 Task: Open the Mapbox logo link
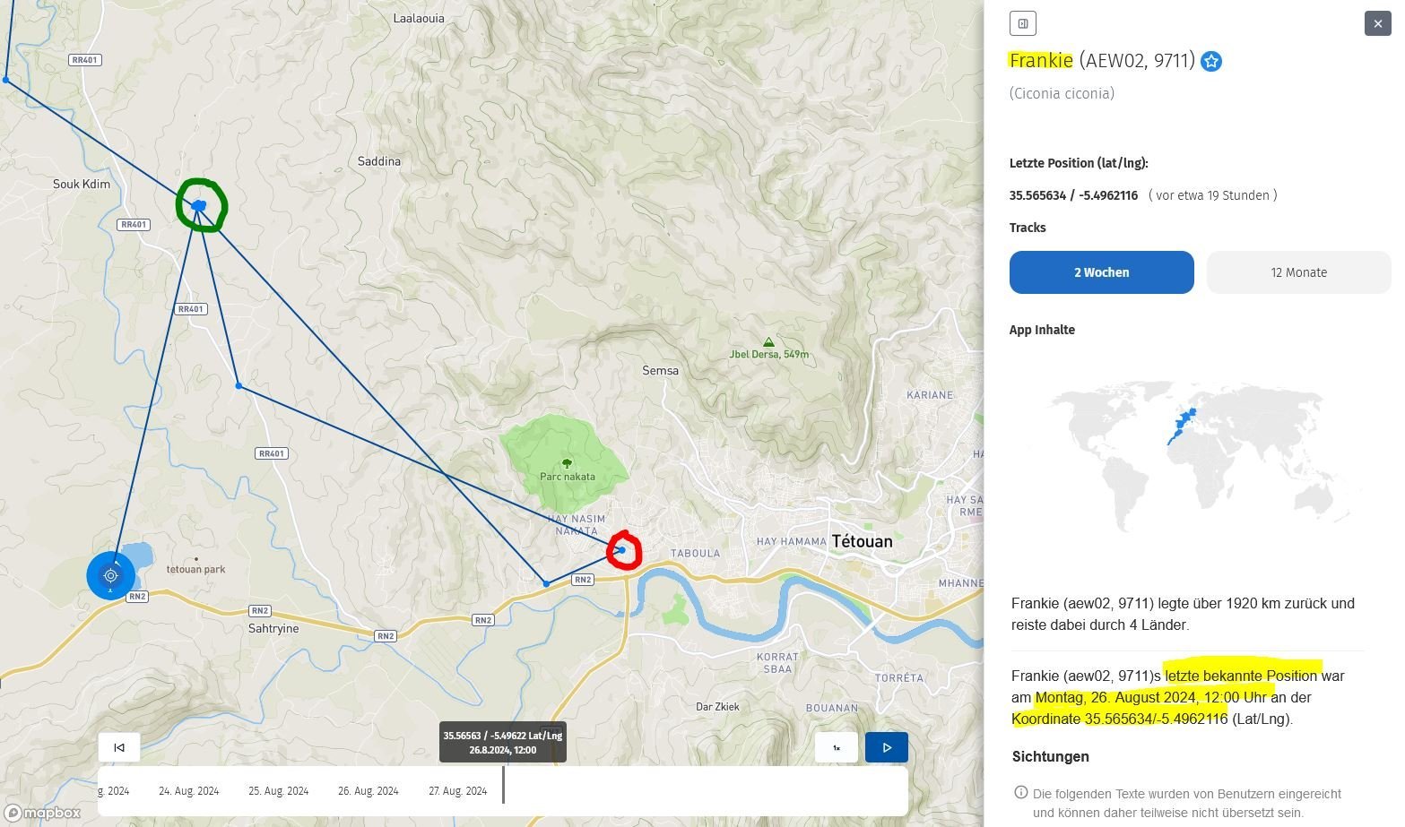43,813
